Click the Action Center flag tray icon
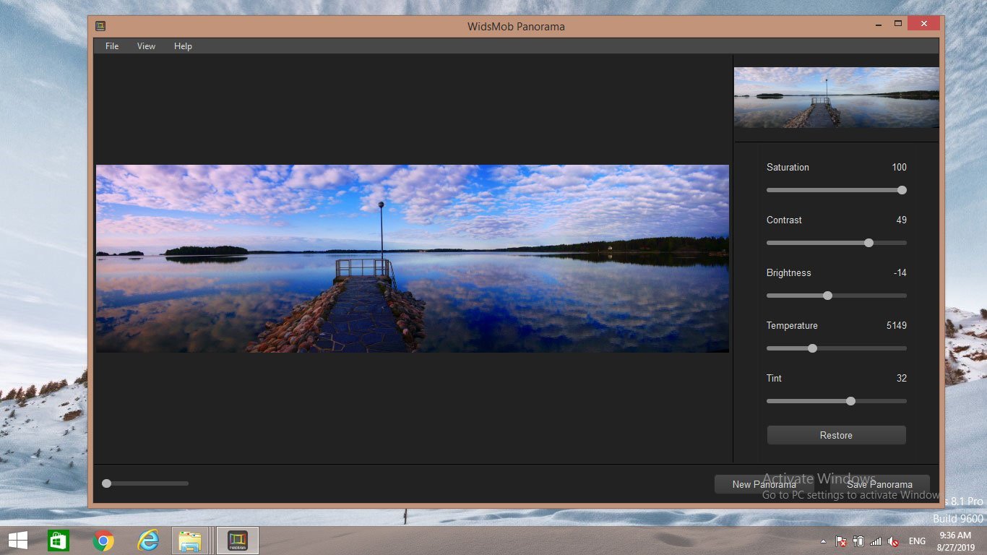 (x=841, y=541)
